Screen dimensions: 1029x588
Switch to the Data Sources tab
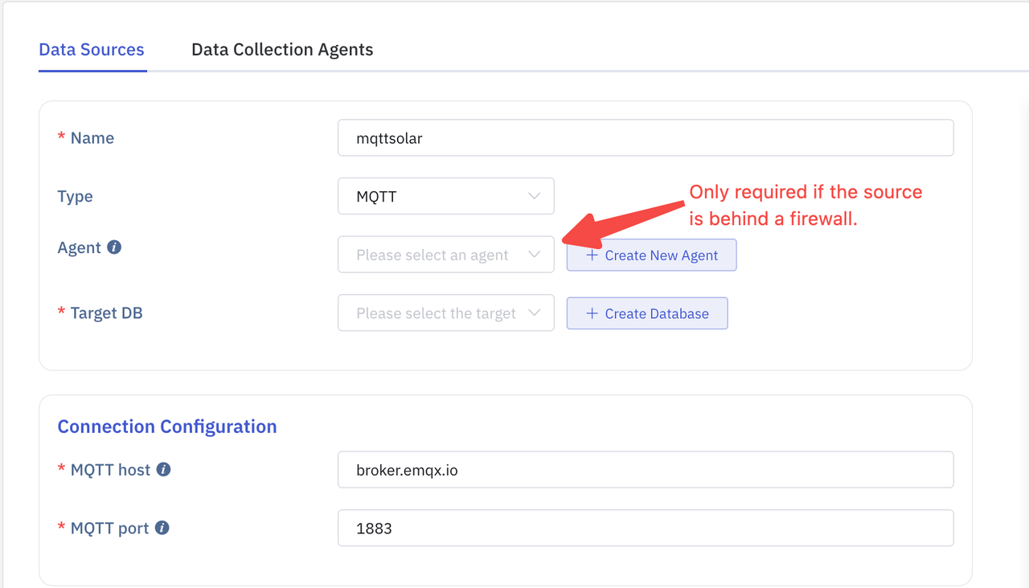92,50
